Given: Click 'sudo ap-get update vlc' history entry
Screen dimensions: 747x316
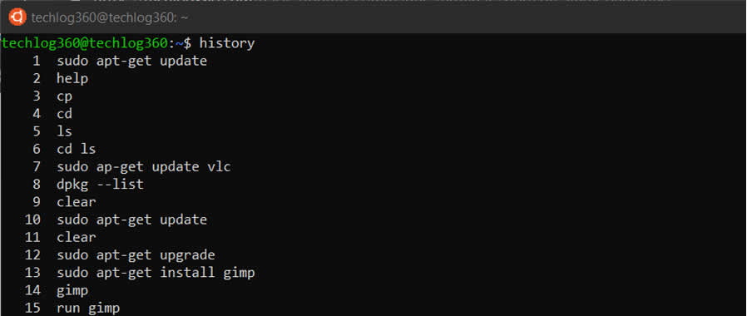Looking at the screenshot, I should click(x=144, y=167).
